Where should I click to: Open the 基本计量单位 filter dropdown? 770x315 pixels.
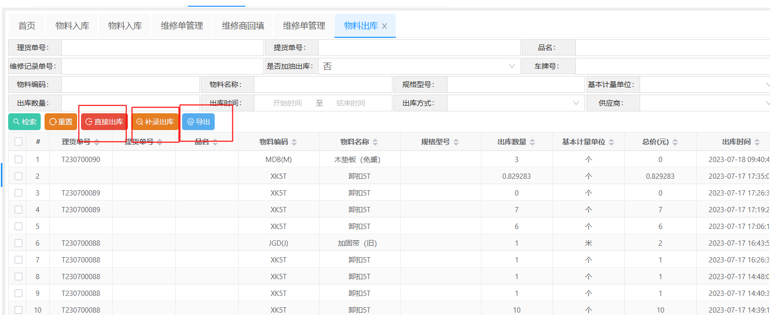(704, 85)
